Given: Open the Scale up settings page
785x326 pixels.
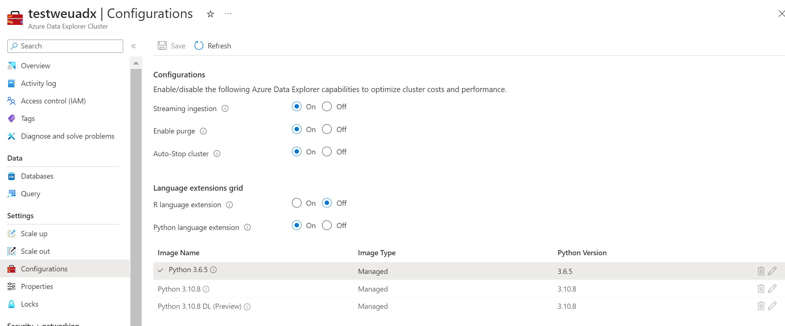Looking at the screenshot, I should pos(34,234).
